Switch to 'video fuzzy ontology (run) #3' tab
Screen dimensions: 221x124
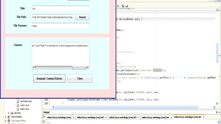click(123, 117)
